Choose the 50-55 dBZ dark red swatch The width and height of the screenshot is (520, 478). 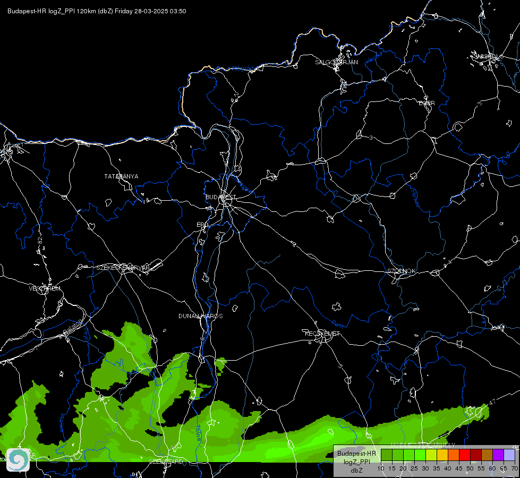[x=476, y=455]
